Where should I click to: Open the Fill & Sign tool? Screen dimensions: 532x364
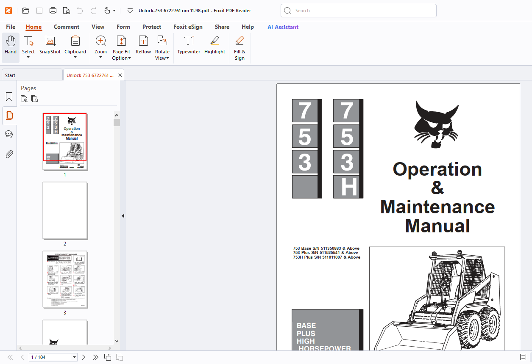tap(240, 48)
